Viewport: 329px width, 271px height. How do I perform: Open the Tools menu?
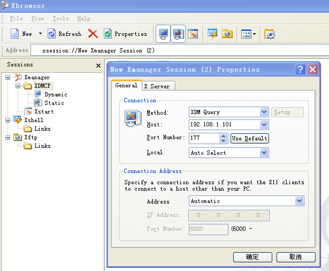click(x=60, y=19)
